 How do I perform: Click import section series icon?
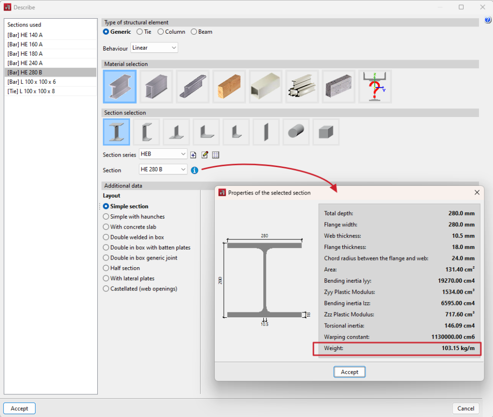(193, 155)
